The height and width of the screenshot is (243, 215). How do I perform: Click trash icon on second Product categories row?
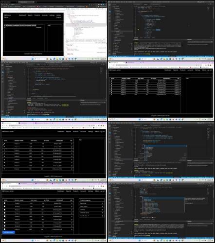(102, 207)
